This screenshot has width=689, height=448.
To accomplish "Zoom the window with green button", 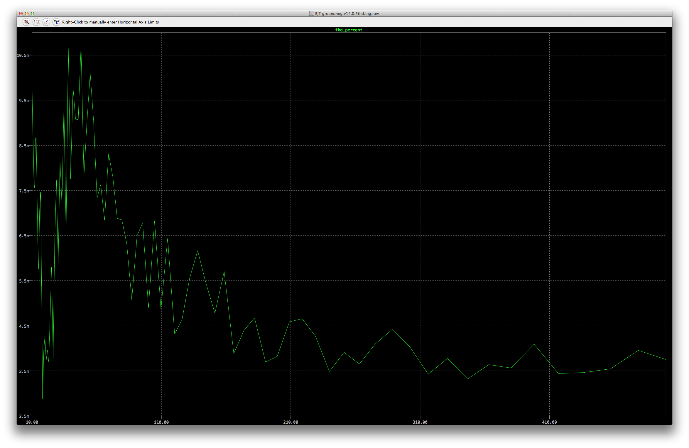I will (x=33, y=13).
